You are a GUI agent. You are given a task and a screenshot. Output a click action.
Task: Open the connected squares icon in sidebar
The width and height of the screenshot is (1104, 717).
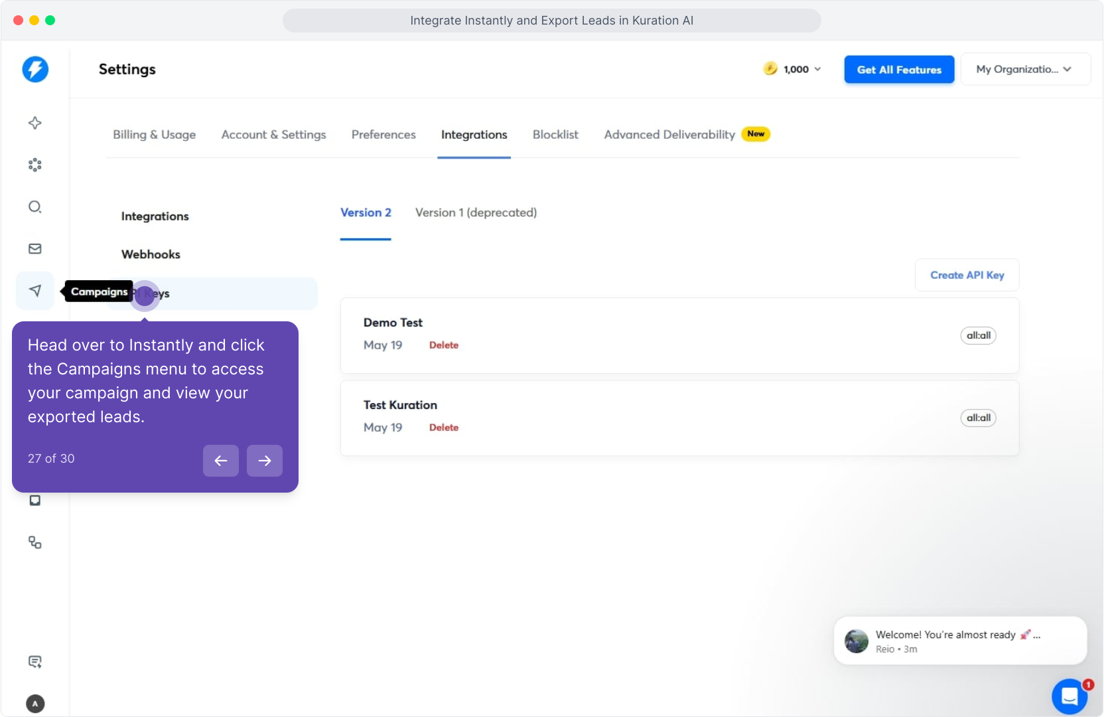(x=35, y=542)
